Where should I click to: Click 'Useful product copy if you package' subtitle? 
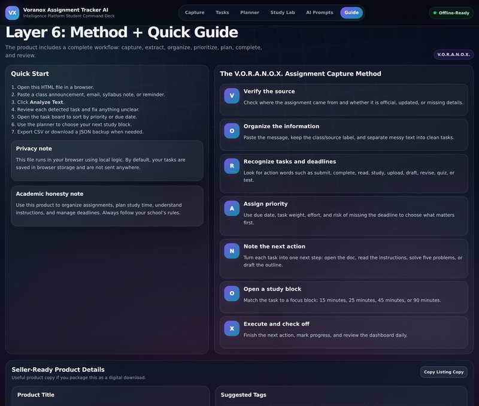[x=78, y=378]
